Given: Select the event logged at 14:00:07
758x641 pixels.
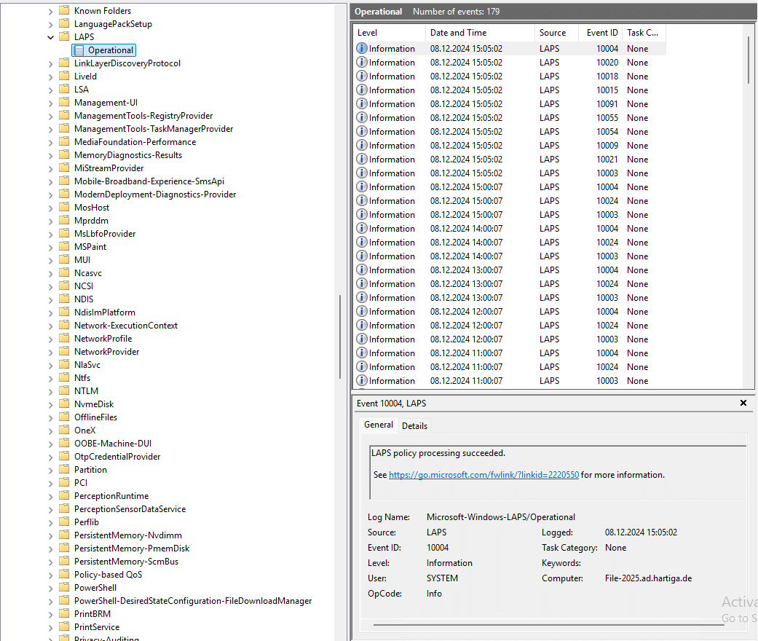Looking at the screenshot, I should (x=473, y=228).
